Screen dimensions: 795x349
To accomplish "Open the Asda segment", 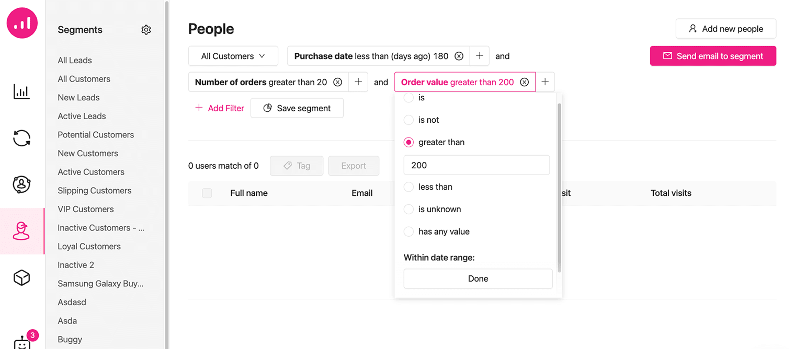I will [x=67, y=321].
